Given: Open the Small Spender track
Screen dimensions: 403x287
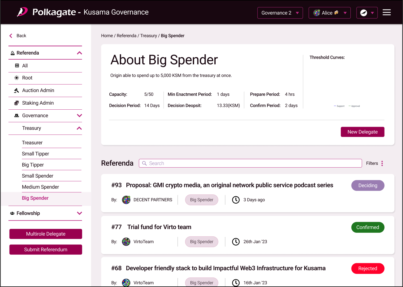Looking at the screenshot, I should [x=37, y=176].
